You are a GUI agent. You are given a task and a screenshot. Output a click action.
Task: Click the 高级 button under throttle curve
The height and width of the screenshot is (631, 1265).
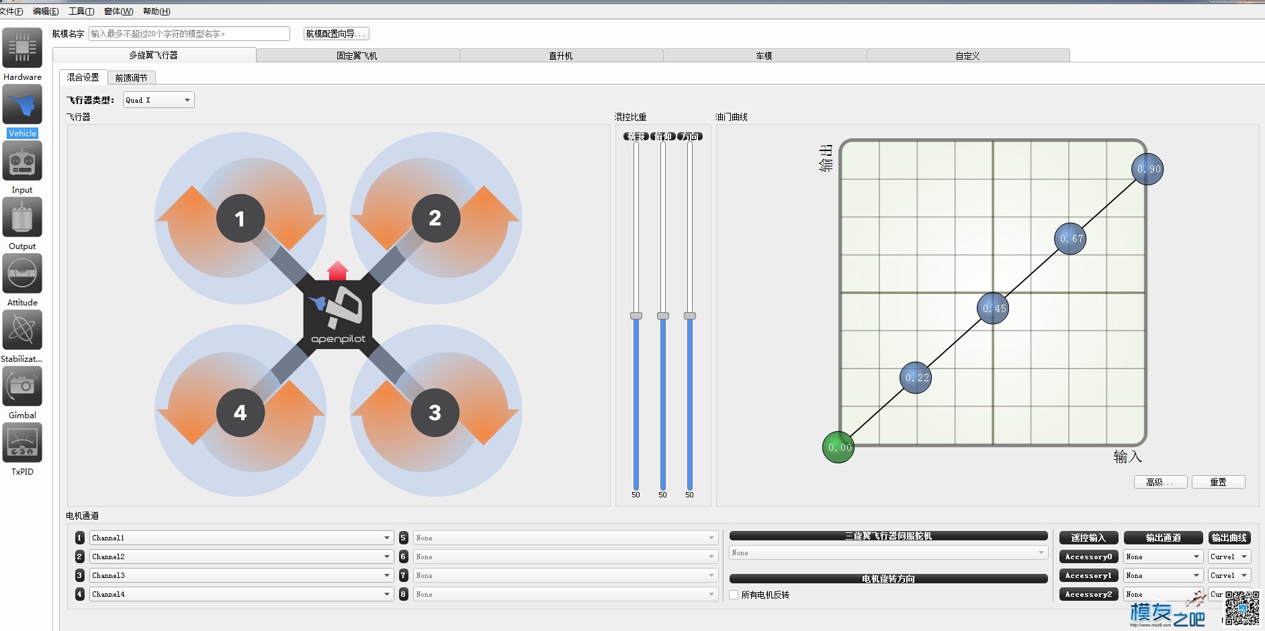coord(1161,482)
